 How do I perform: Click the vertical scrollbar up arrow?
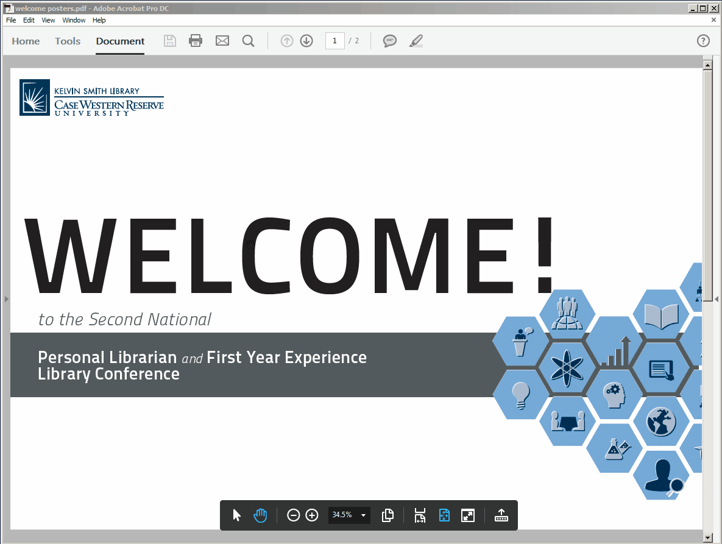(708, 65)
